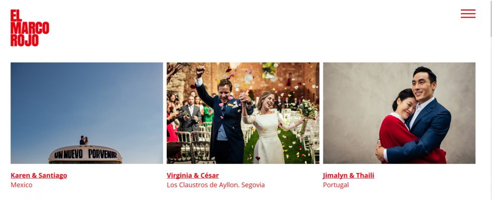The image size is (492, 200).
Task: Open the Karen & Santiago link
Action: point(39,175)
